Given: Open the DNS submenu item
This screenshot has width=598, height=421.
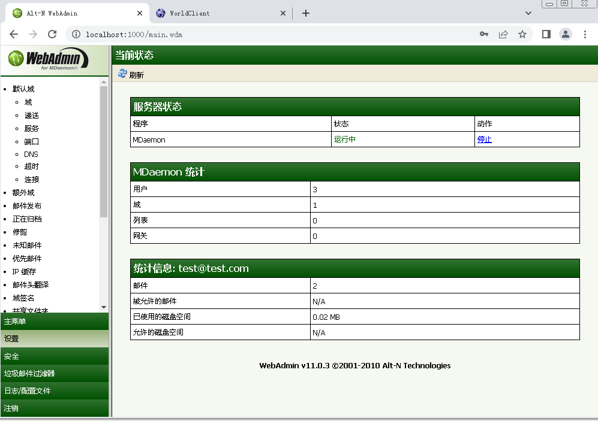Looking at the screenshot, I should (31, 154).
